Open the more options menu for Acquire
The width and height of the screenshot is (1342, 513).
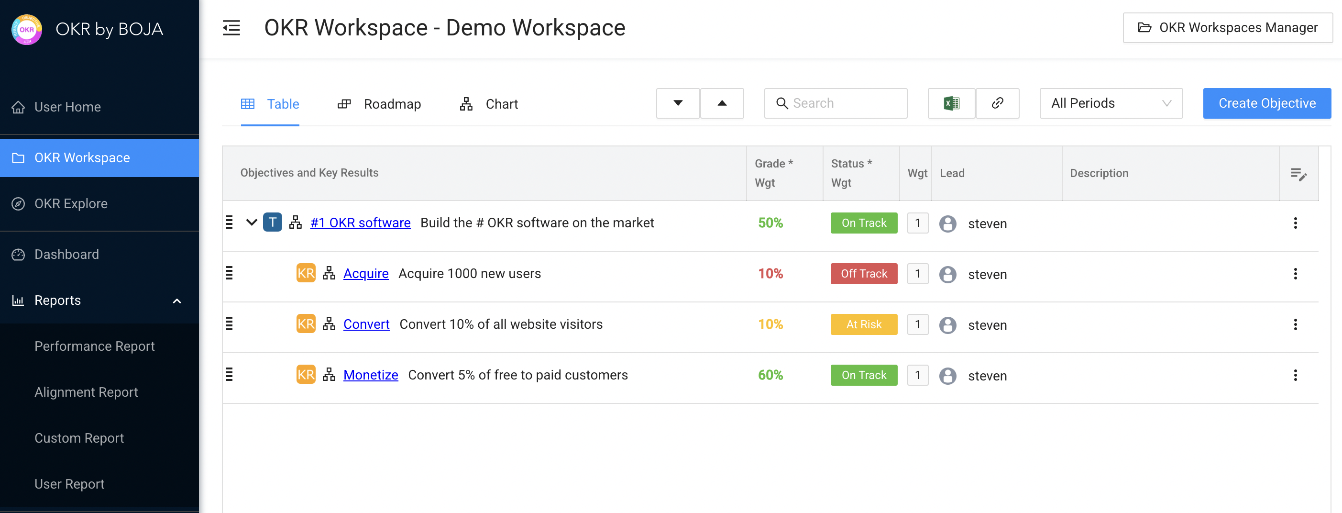[x=1295, y=274]
